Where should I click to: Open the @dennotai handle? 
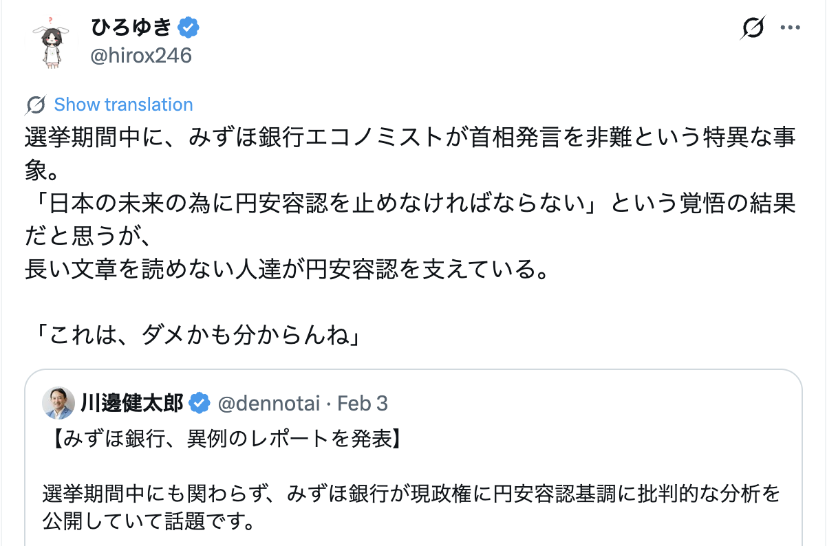(268, 404)
